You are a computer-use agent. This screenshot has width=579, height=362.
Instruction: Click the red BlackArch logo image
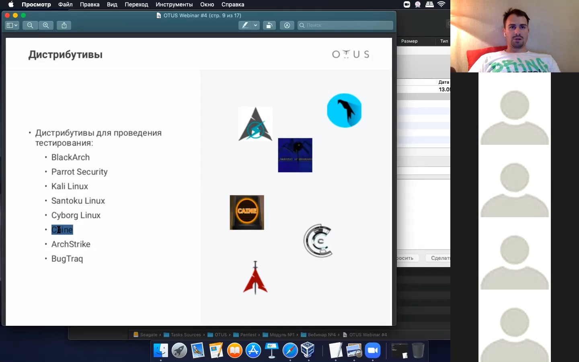(x=255, y=278)
